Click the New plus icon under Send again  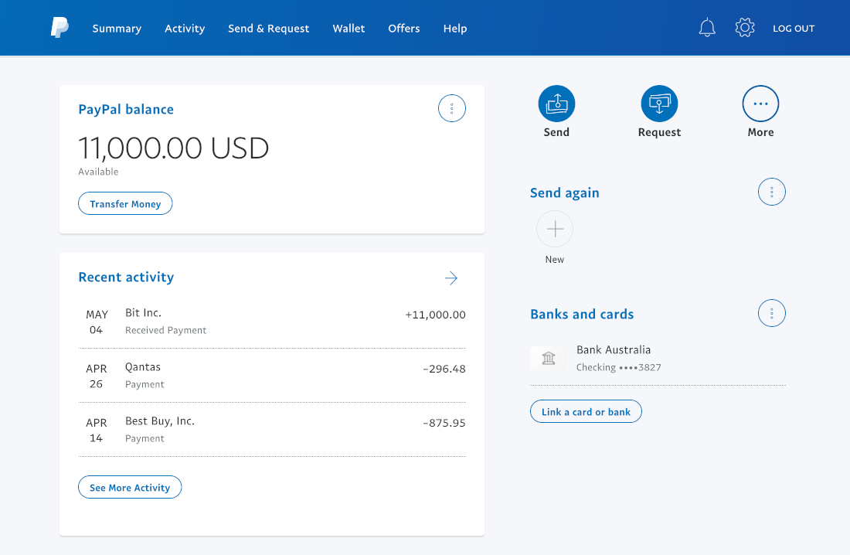(555, 229)
